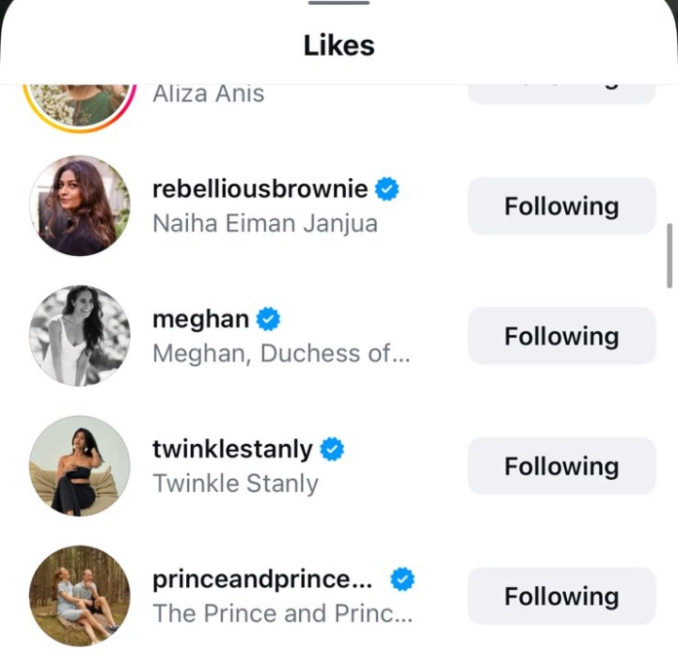This screenshot has width=678, height=668.
Task: Open rebelliousbrownie's profile picture
Action: point(80,205)
